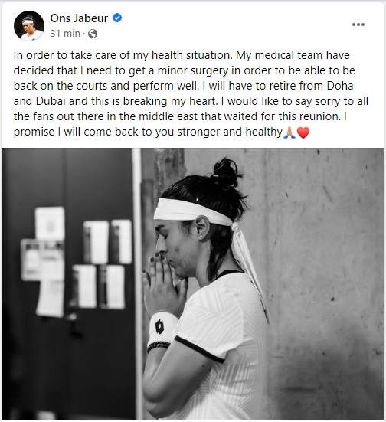Click the white headband in the photo
Viewport: 386px width, 422px height.
(192, 212)
